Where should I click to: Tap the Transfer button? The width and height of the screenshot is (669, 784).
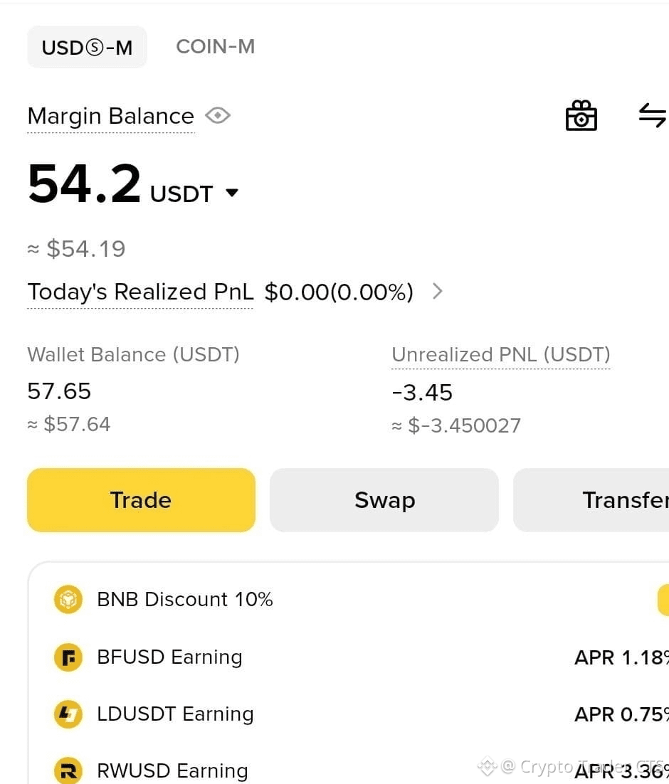click(591, 500)
